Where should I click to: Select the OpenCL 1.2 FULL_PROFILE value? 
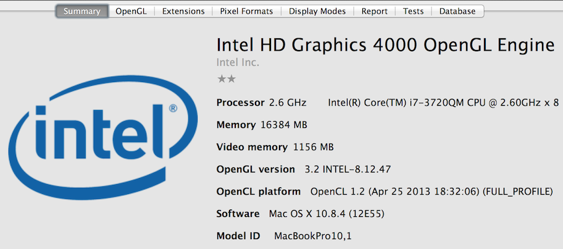[432, 192]
